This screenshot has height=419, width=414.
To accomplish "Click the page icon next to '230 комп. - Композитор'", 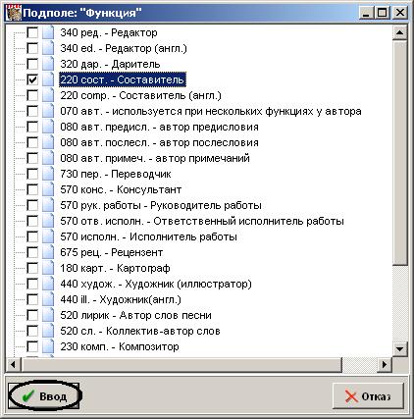I will point(48,346).
